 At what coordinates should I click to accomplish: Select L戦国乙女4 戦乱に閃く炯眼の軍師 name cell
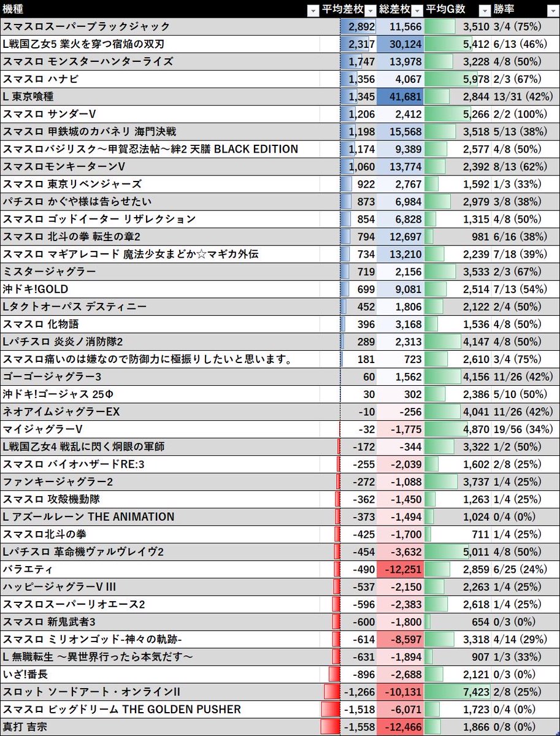pyautogui.click(x=160, y=447)
